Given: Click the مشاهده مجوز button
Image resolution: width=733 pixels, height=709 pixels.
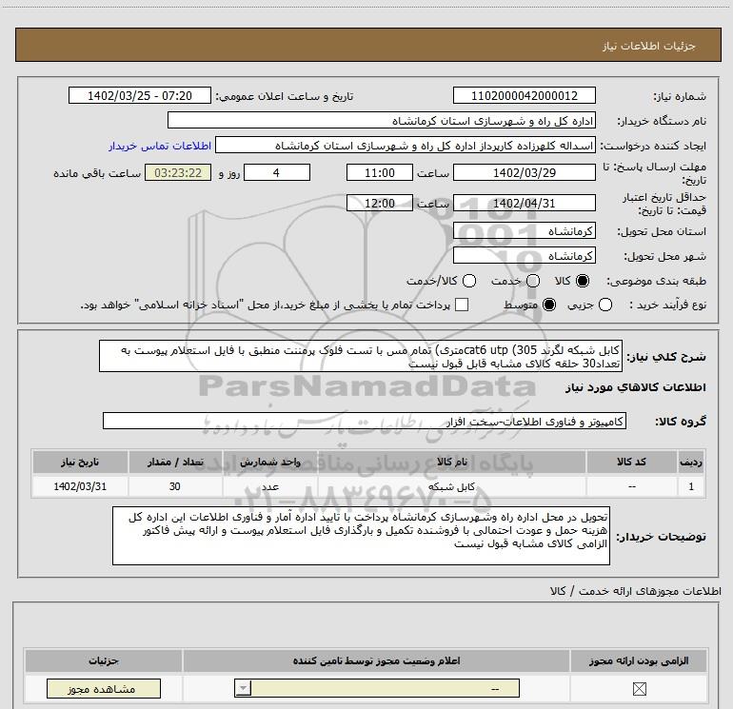Looking at the screenshot, I should click(104, 689).
